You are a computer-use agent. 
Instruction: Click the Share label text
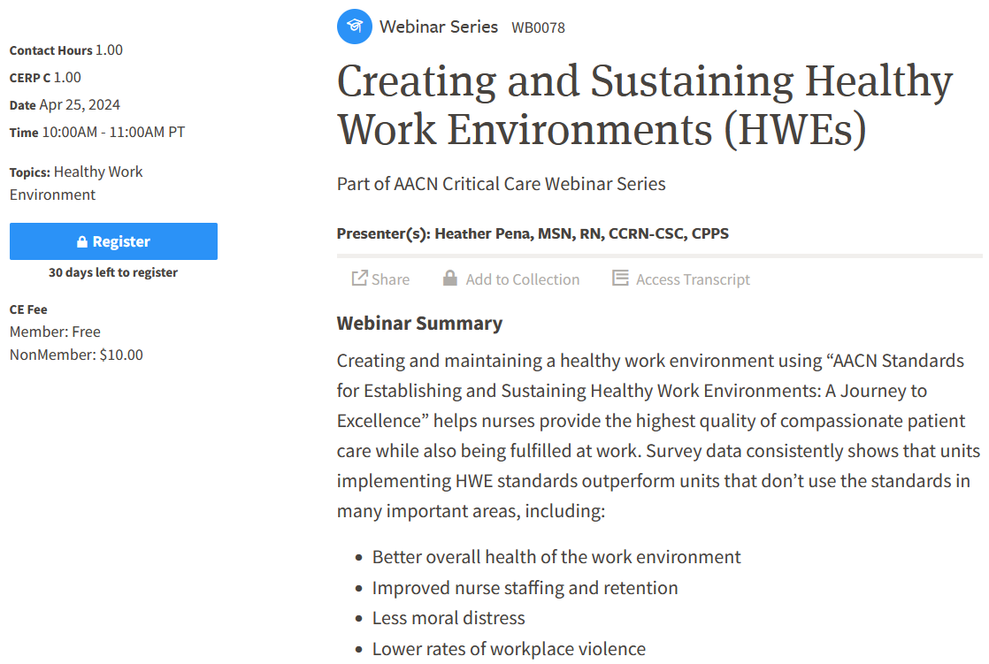pyautogui.click(x=389, y=279)
